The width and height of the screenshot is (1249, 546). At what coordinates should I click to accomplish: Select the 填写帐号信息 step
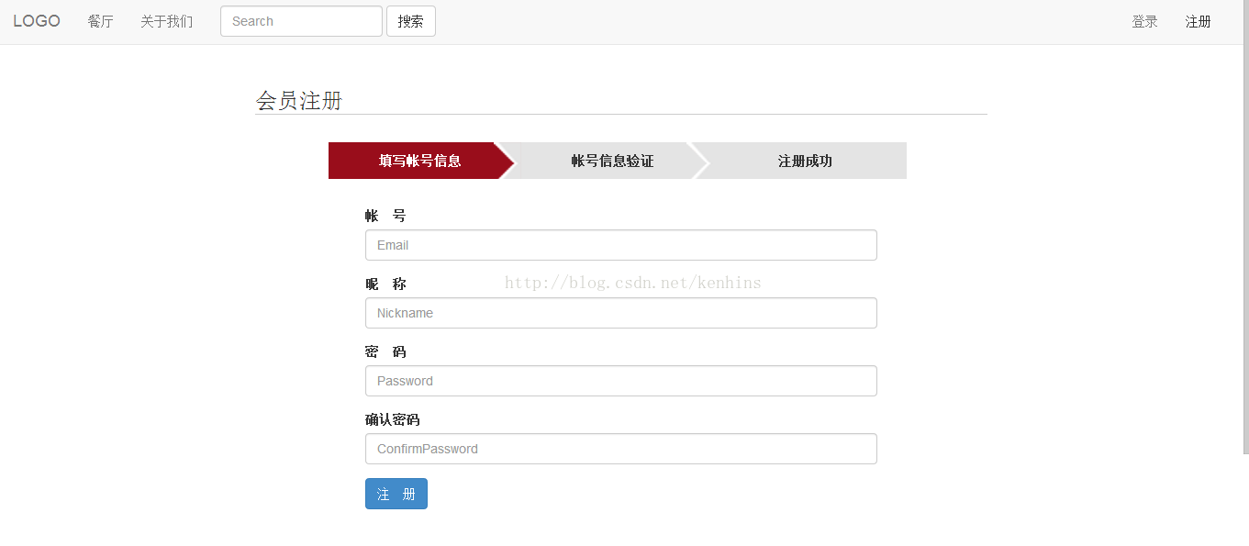[x=420, y=161]
